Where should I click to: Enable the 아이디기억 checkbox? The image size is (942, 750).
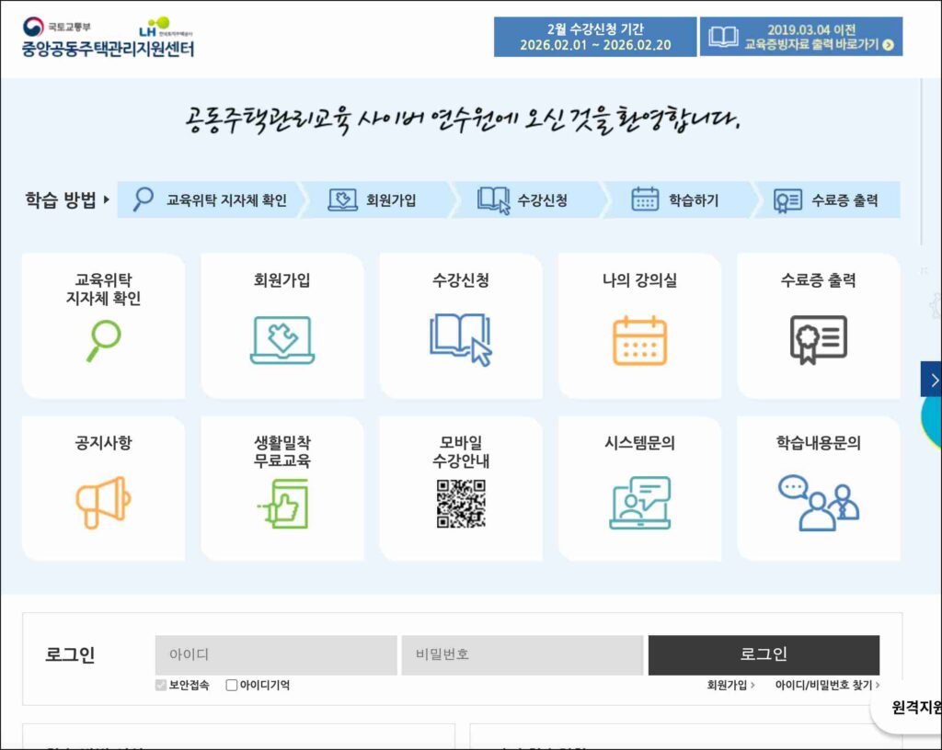pos(232,685)
